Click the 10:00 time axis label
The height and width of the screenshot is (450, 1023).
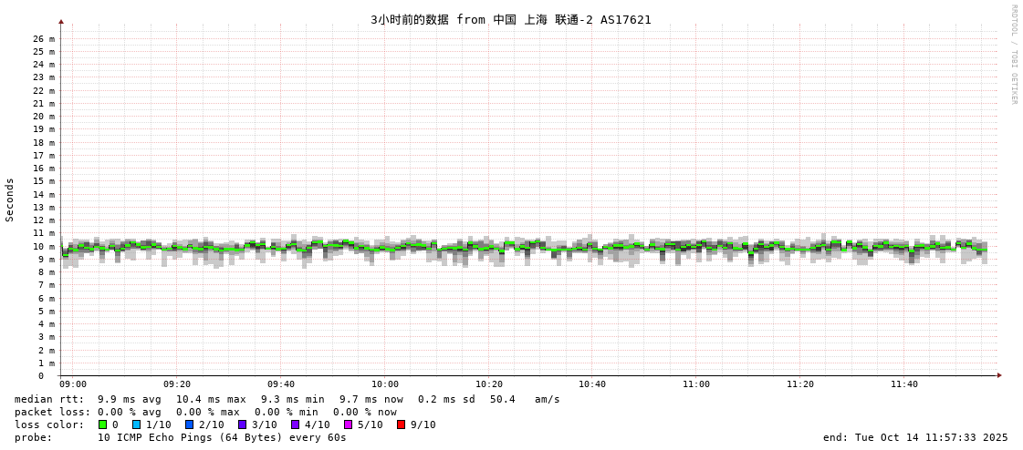click(x=385, y=384)
